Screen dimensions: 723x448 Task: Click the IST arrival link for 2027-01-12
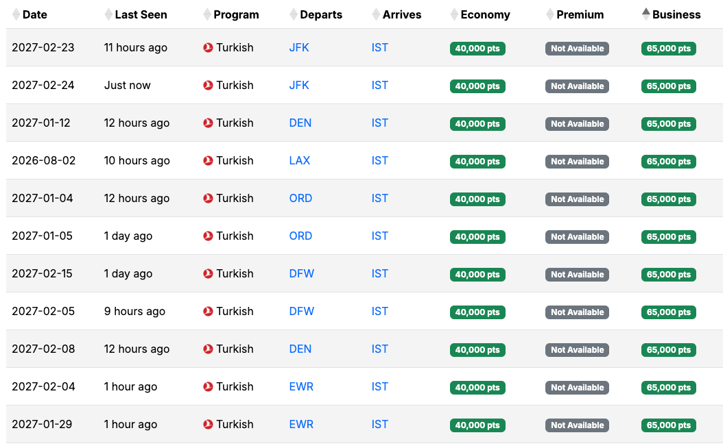379,123
